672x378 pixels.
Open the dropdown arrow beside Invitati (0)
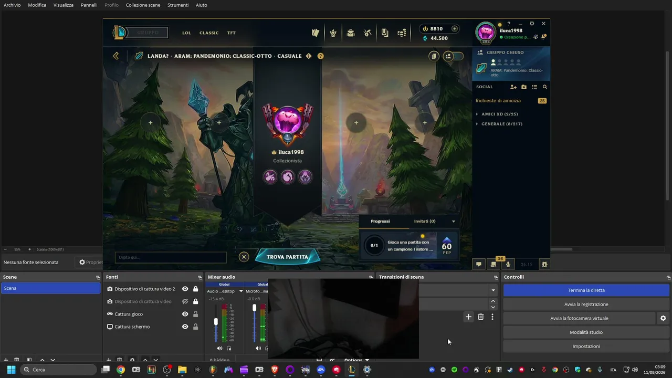point(454,221)
